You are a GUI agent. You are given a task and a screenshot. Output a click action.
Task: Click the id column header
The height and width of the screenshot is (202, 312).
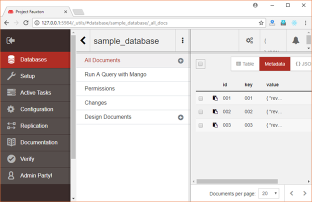[225, 84]
